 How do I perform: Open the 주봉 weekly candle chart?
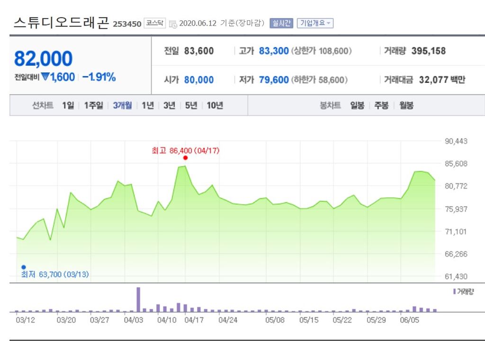point(381,105)
